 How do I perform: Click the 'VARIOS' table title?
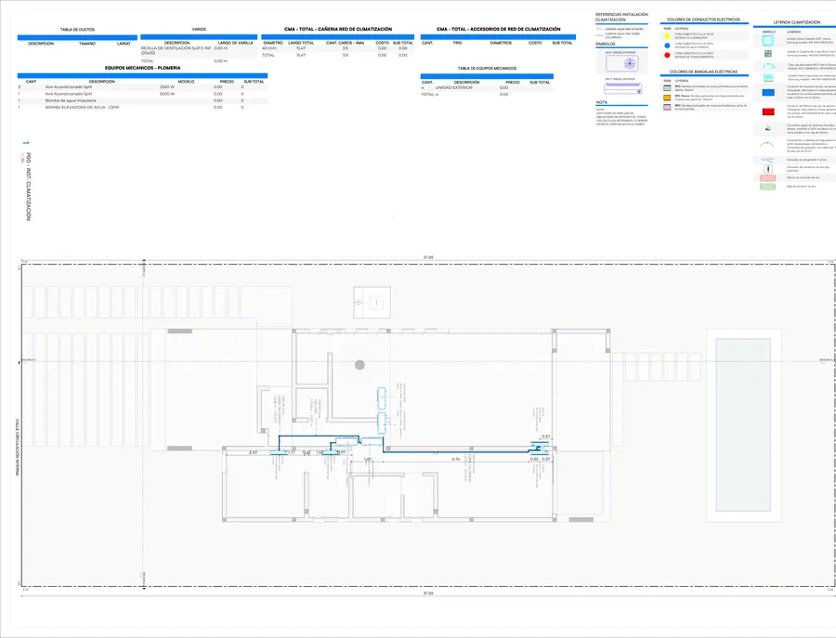point(199,30)
